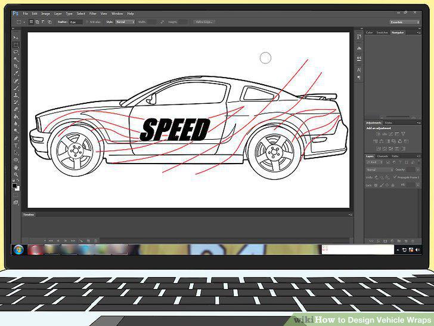Select the Zoom tool

(15, 174)
